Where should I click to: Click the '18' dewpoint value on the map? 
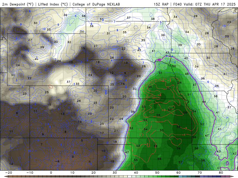click(x=98, y=62)
